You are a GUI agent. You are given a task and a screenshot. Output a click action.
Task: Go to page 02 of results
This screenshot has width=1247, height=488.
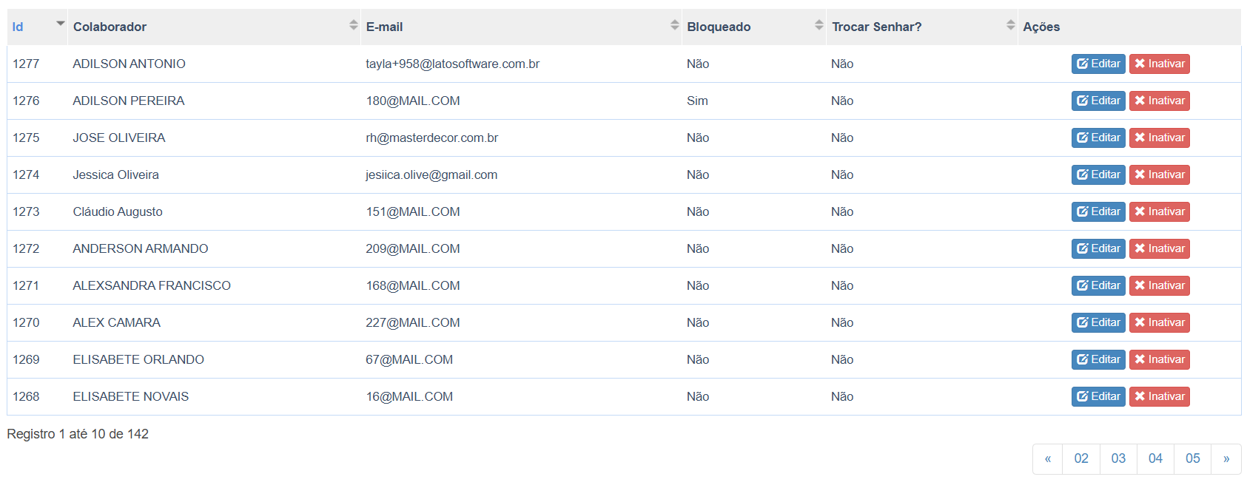(x=1081, y=458)
